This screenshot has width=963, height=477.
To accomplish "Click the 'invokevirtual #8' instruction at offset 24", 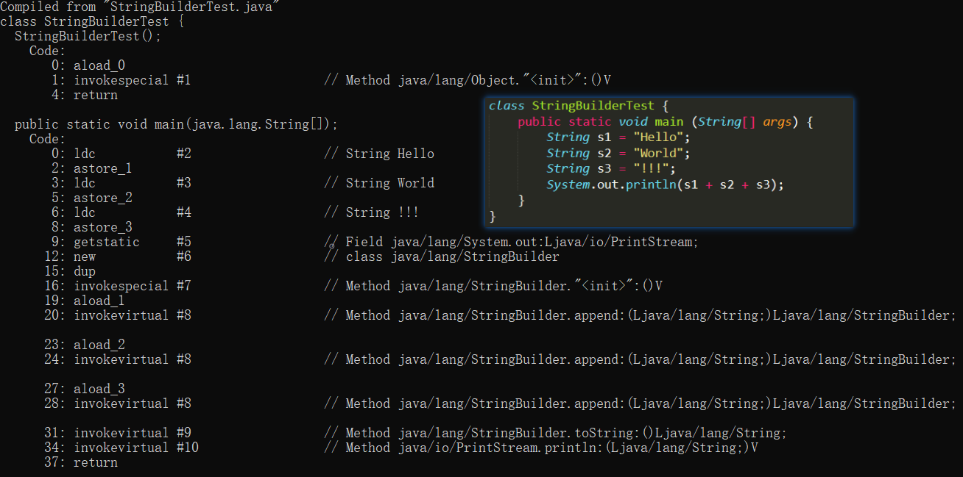I will pos(132,359).
